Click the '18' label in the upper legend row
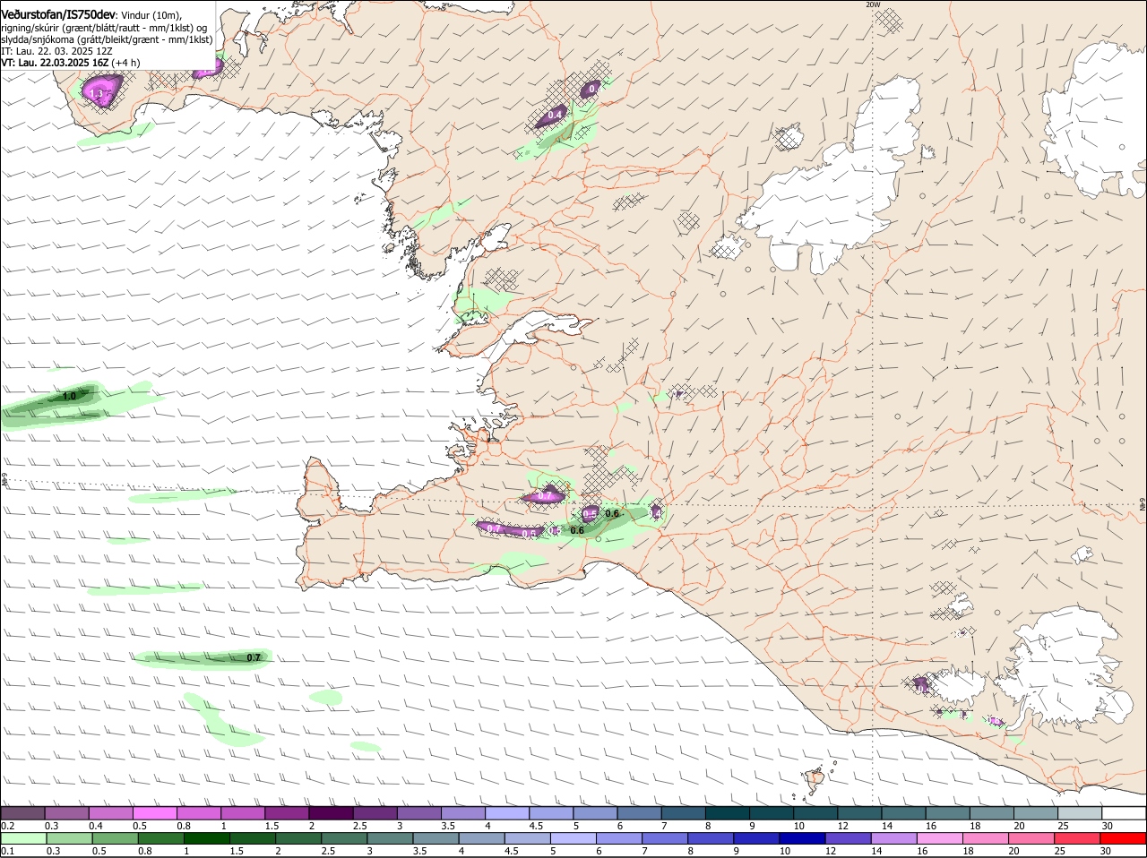 click(975, 825)
